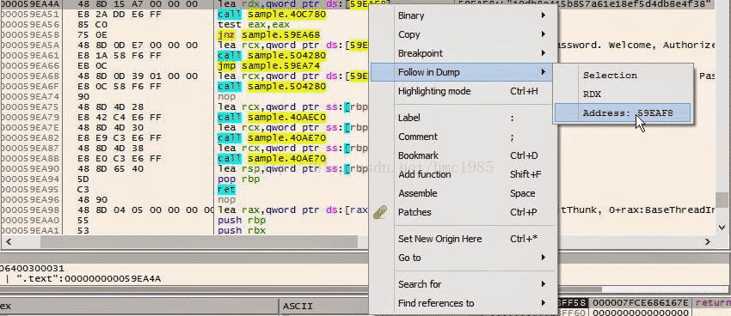Choose Address: 59EAF8 submenu entry

pyautogui.click(x=622, y=113)
